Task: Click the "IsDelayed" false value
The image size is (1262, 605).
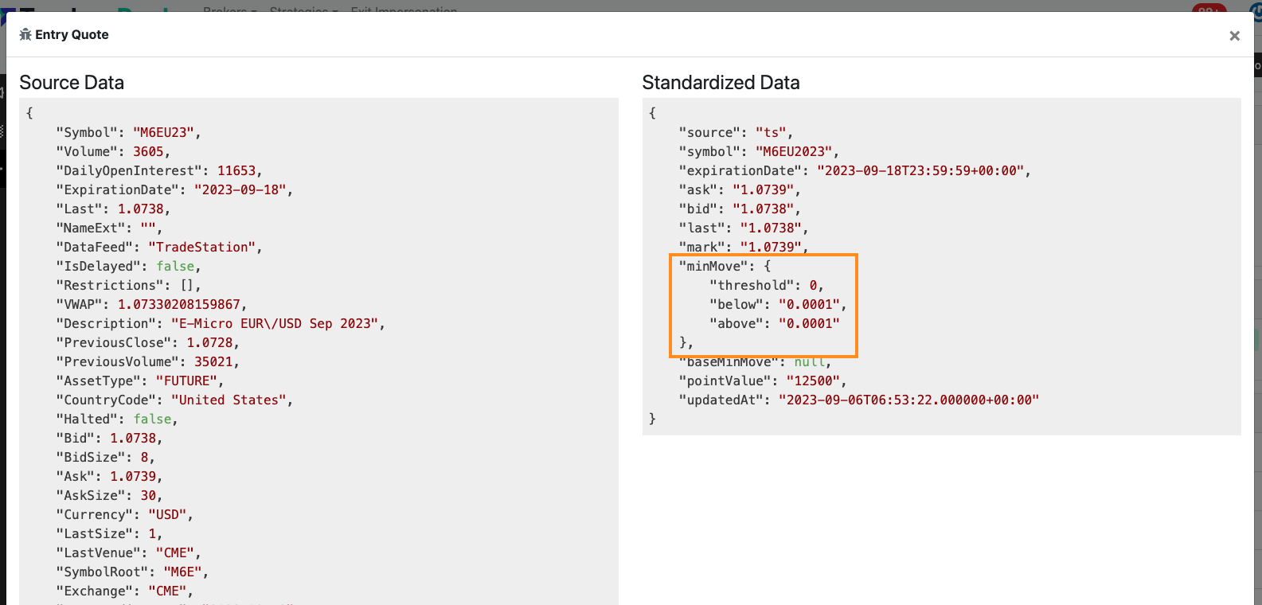Action: point(175,267)
